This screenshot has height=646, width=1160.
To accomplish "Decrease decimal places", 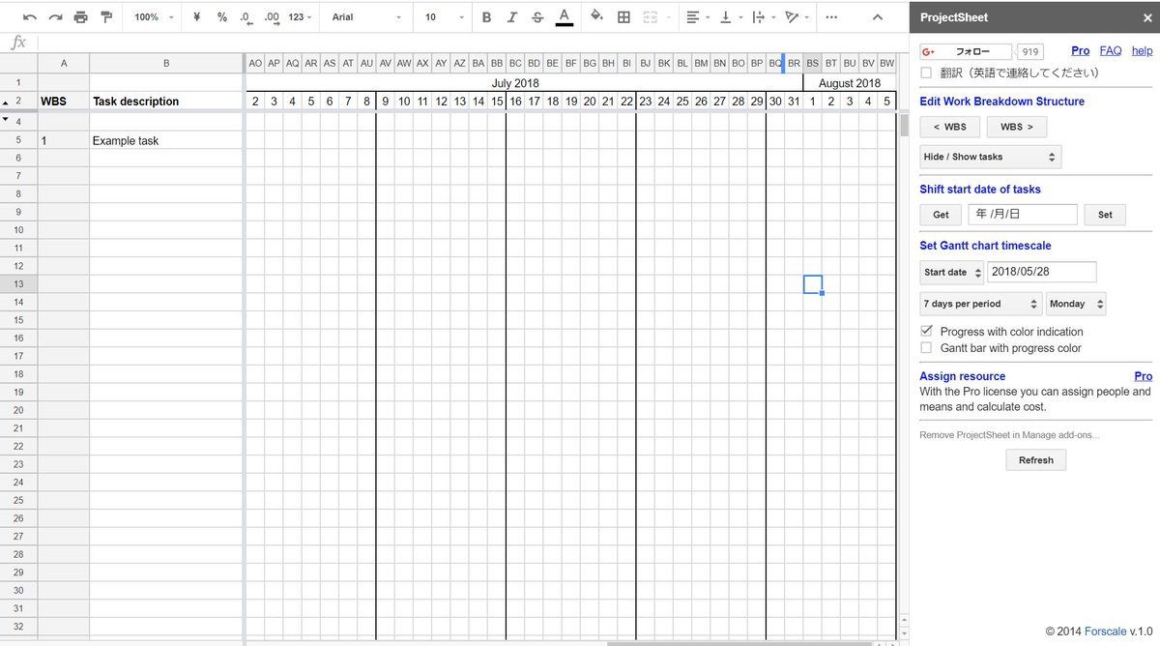I will [246, 17].
